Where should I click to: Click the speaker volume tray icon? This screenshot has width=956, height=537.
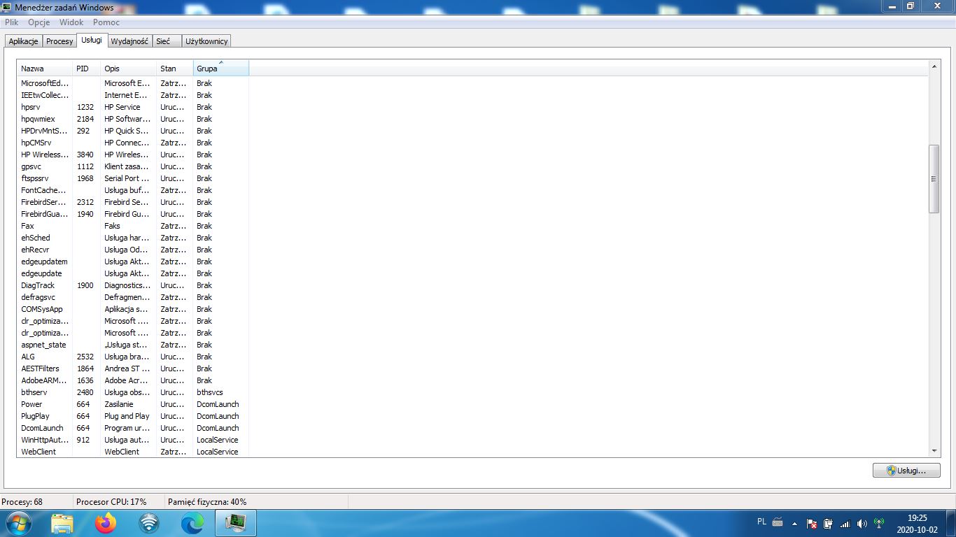(x=862, y=523)
